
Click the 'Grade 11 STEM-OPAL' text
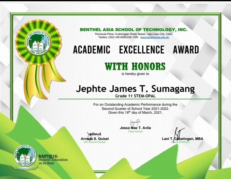135,96
